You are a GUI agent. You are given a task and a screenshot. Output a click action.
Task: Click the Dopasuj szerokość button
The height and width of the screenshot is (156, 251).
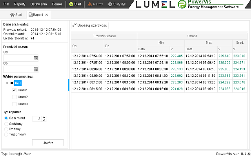[90, 25]
